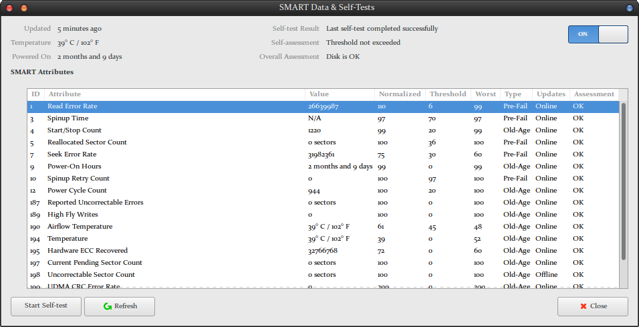Click the attributes list vertical scrollbar

[x=623, y=181]
